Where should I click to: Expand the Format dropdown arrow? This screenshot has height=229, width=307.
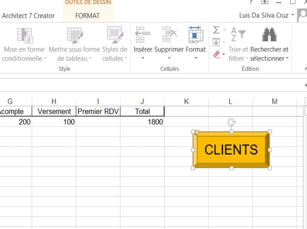196,58
